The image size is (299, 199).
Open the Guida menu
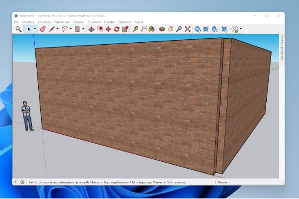139,22
